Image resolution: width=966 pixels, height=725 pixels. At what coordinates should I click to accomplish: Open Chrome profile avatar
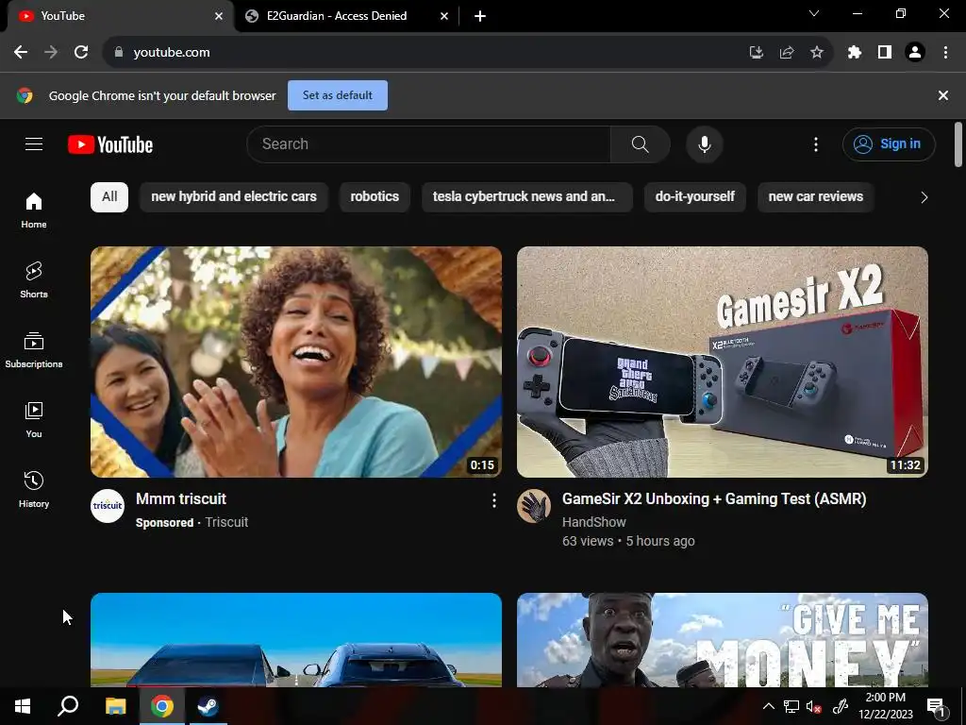[x=915, y=53]
